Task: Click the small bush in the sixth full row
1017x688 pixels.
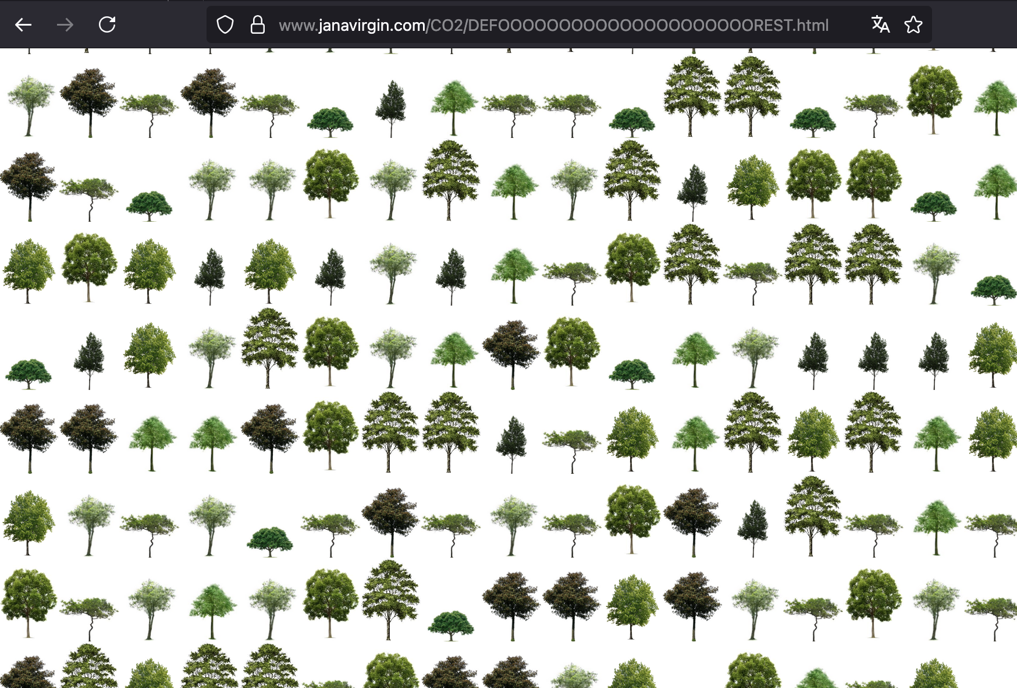Action: (x=270, y=540)
